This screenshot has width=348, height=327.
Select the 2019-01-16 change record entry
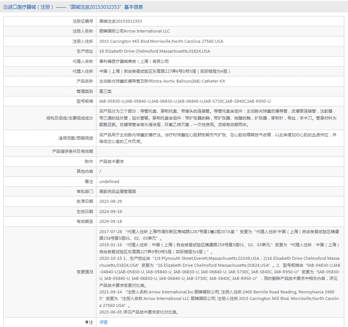pyautogui.click(x=219, y=248)
